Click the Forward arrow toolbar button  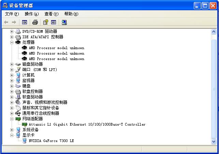[x=14, y=22]
